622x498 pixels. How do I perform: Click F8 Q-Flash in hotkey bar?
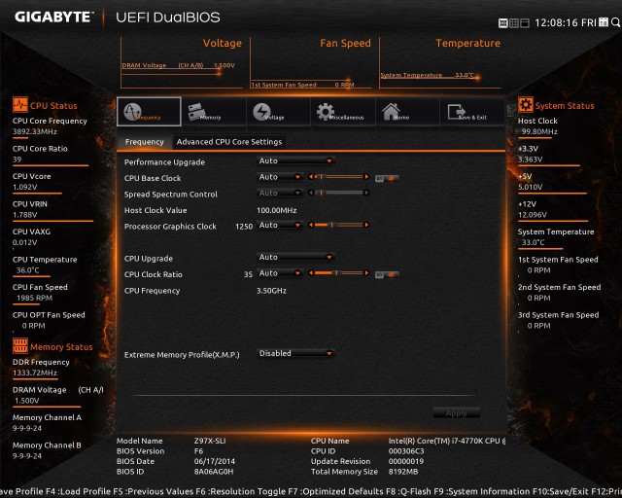pyautogui.click(x=408, y=491)
